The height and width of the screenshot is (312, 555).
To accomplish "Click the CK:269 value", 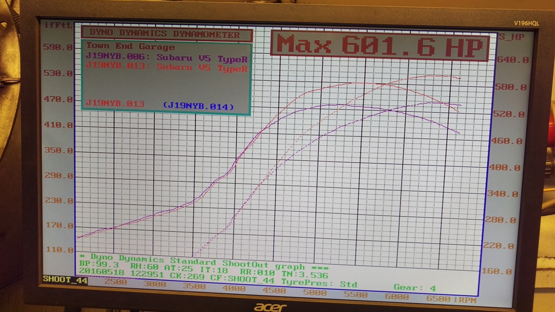I will point(187,276).
